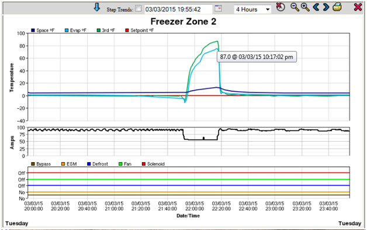Print the trend chart

coord(337,7)
